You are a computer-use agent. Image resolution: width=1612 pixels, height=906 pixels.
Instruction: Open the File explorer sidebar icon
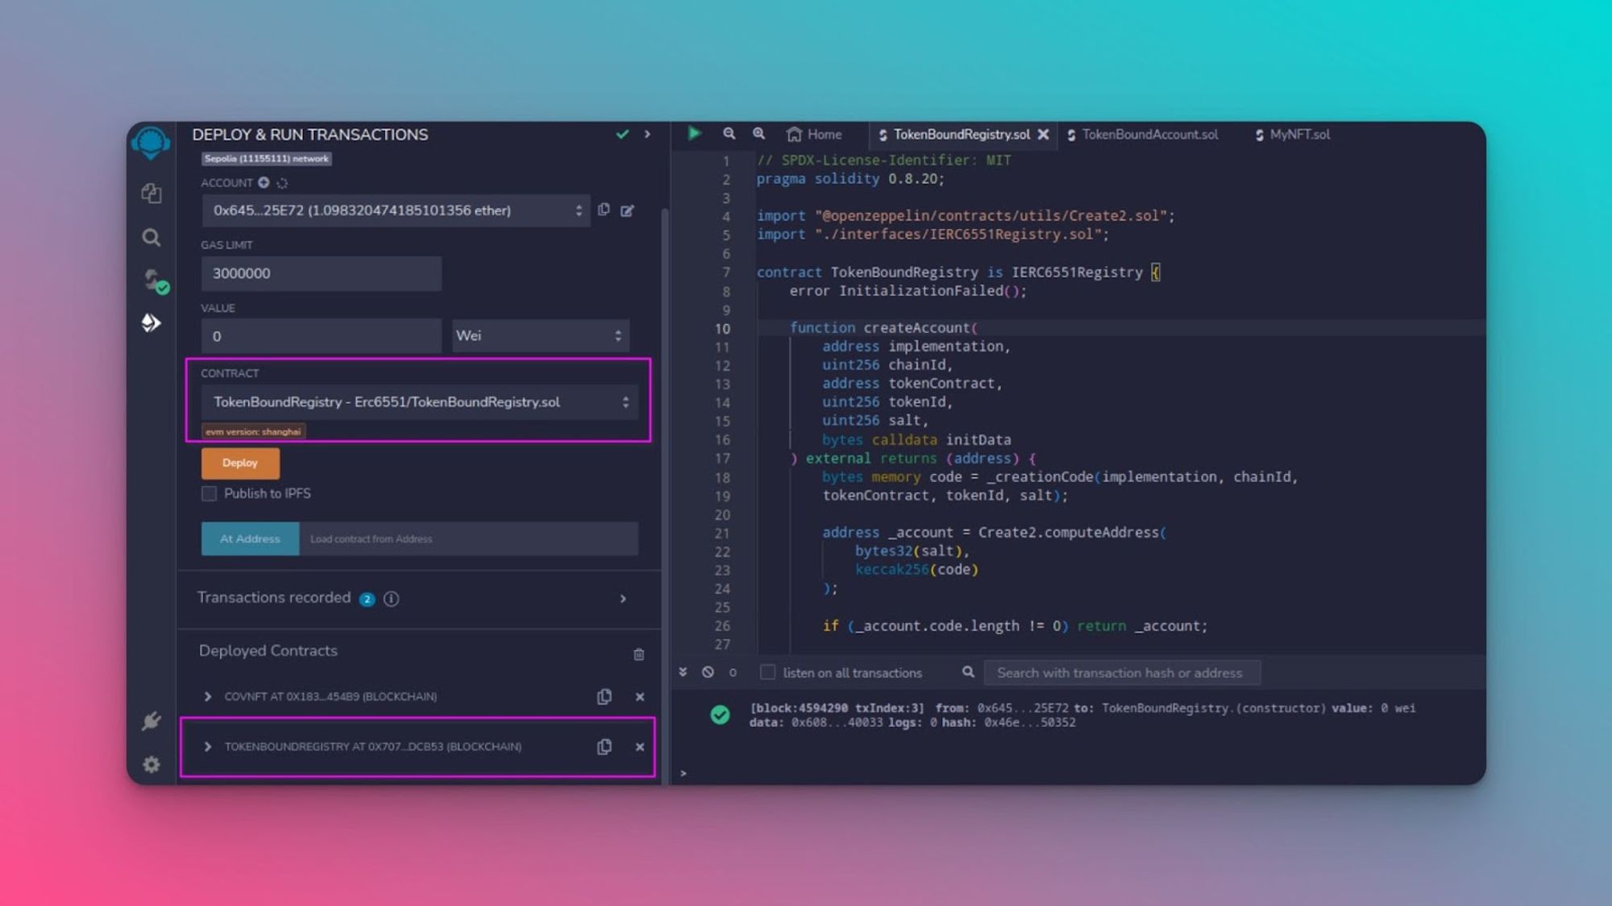[x=151, y=193]
